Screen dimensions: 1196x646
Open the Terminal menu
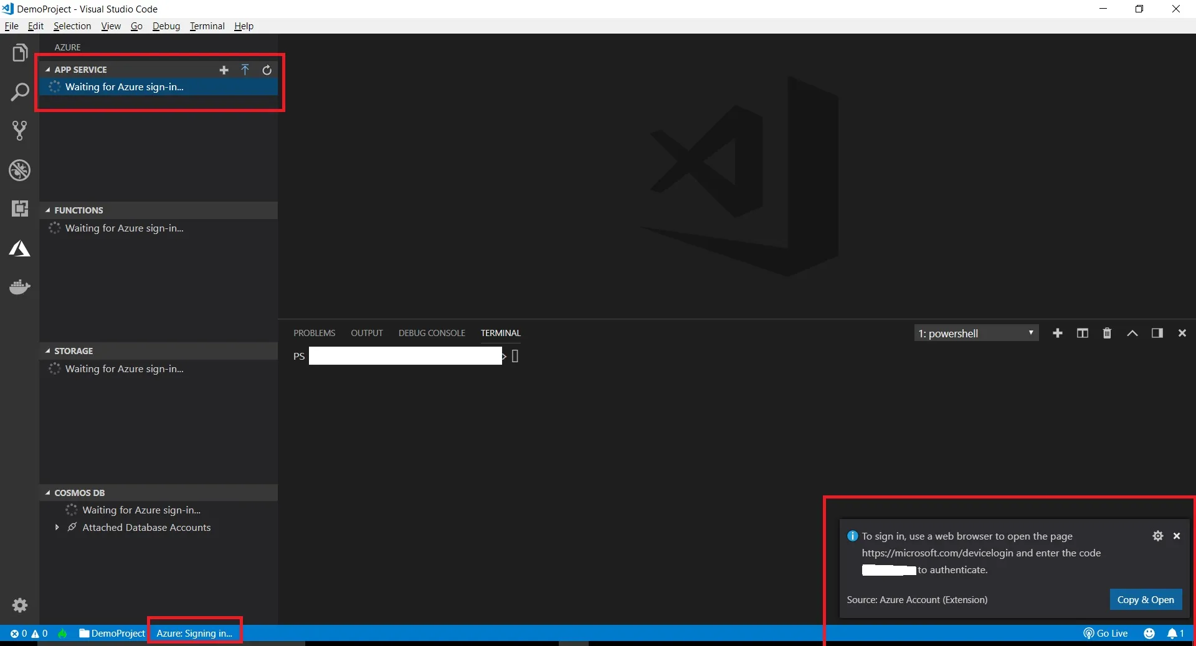pos(207,26)
